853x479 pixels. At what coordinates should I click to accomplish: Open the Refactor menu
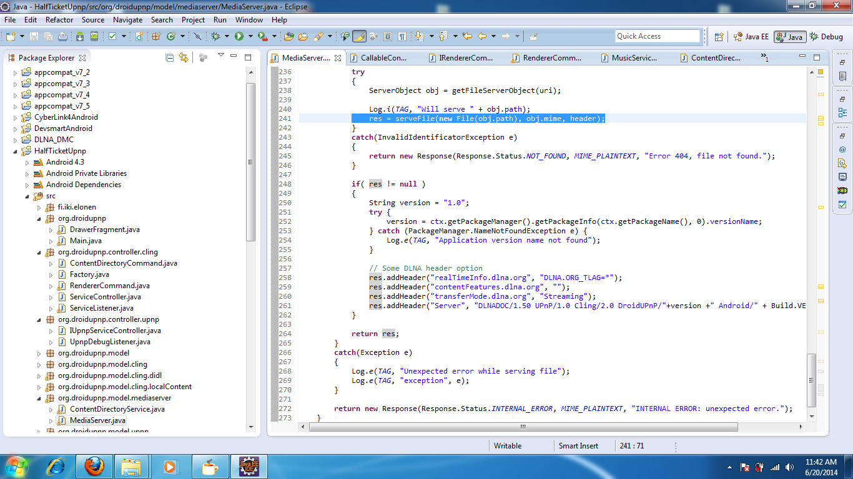click(59, 19)
